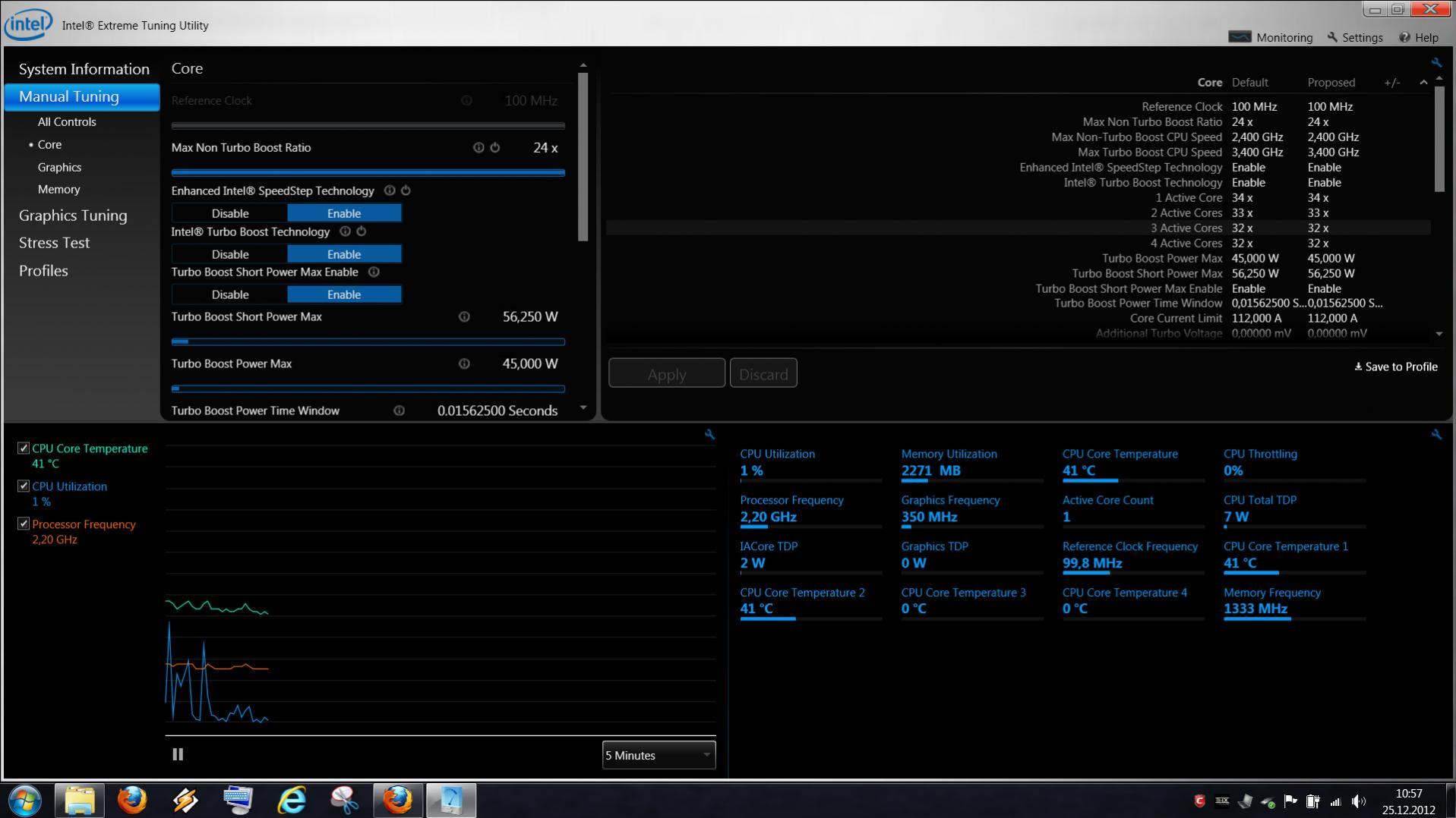Screen dimensions: 1456x818
Task: Click the wrench icon of the monitor values panel
Action: pos(1436,434)
